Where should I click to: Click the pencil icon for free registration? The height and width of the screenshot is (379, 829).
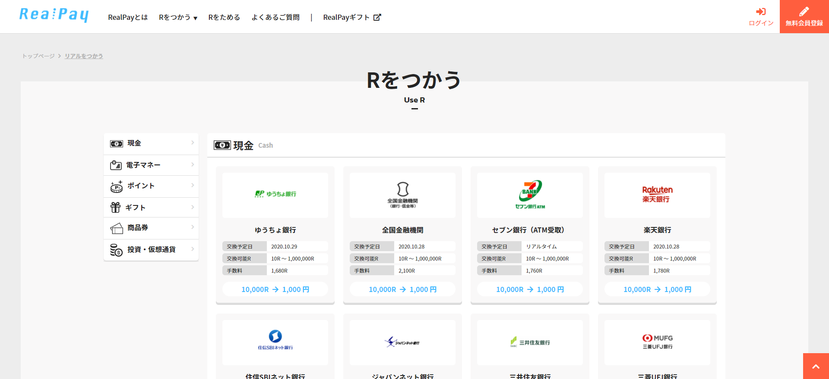point(804,12)
